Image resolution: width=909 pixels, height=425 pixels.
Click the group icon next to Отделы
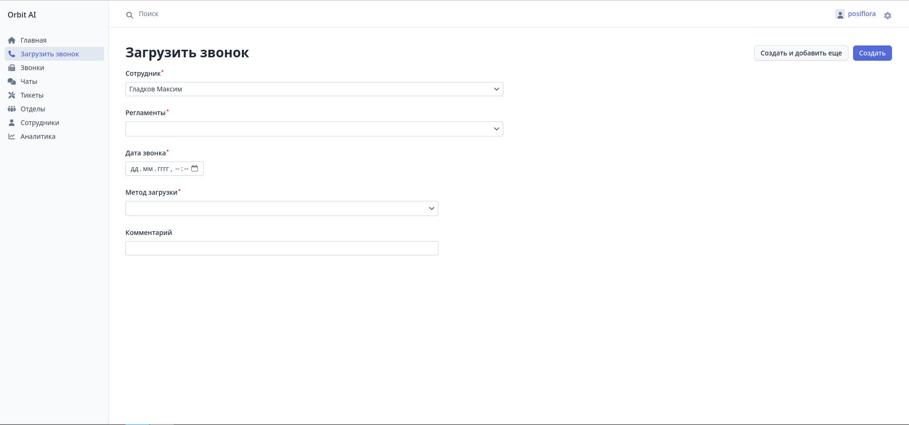click(x=12, y=109)
